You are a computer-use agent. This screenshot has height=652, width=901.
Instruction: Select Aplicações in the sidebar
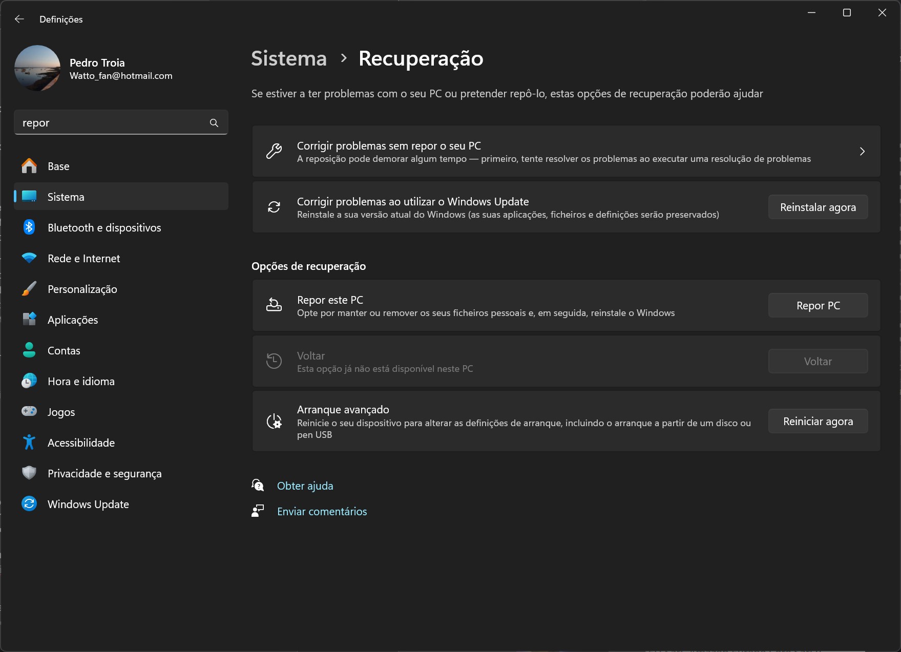tap(73, 320)
